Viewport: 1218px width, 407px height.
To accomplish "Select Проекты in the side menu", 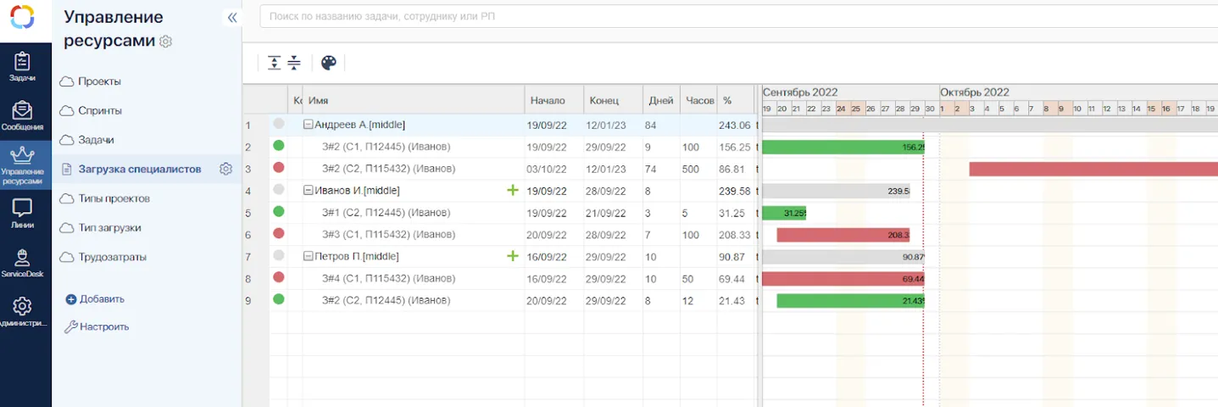I will 99,81.
